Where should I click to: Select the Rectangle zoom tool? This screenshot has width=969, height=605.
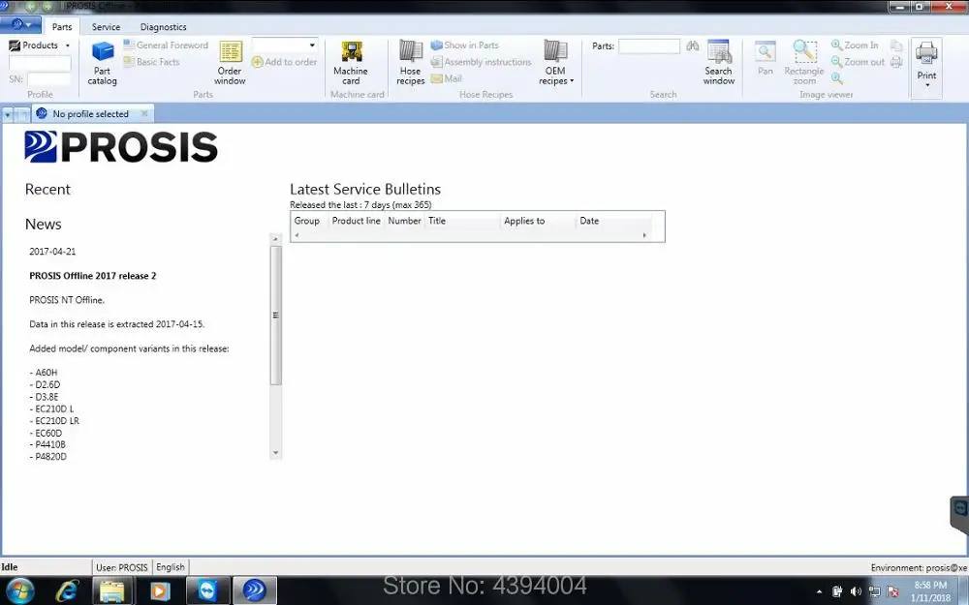pyautogui.click(x=804, y=63)
